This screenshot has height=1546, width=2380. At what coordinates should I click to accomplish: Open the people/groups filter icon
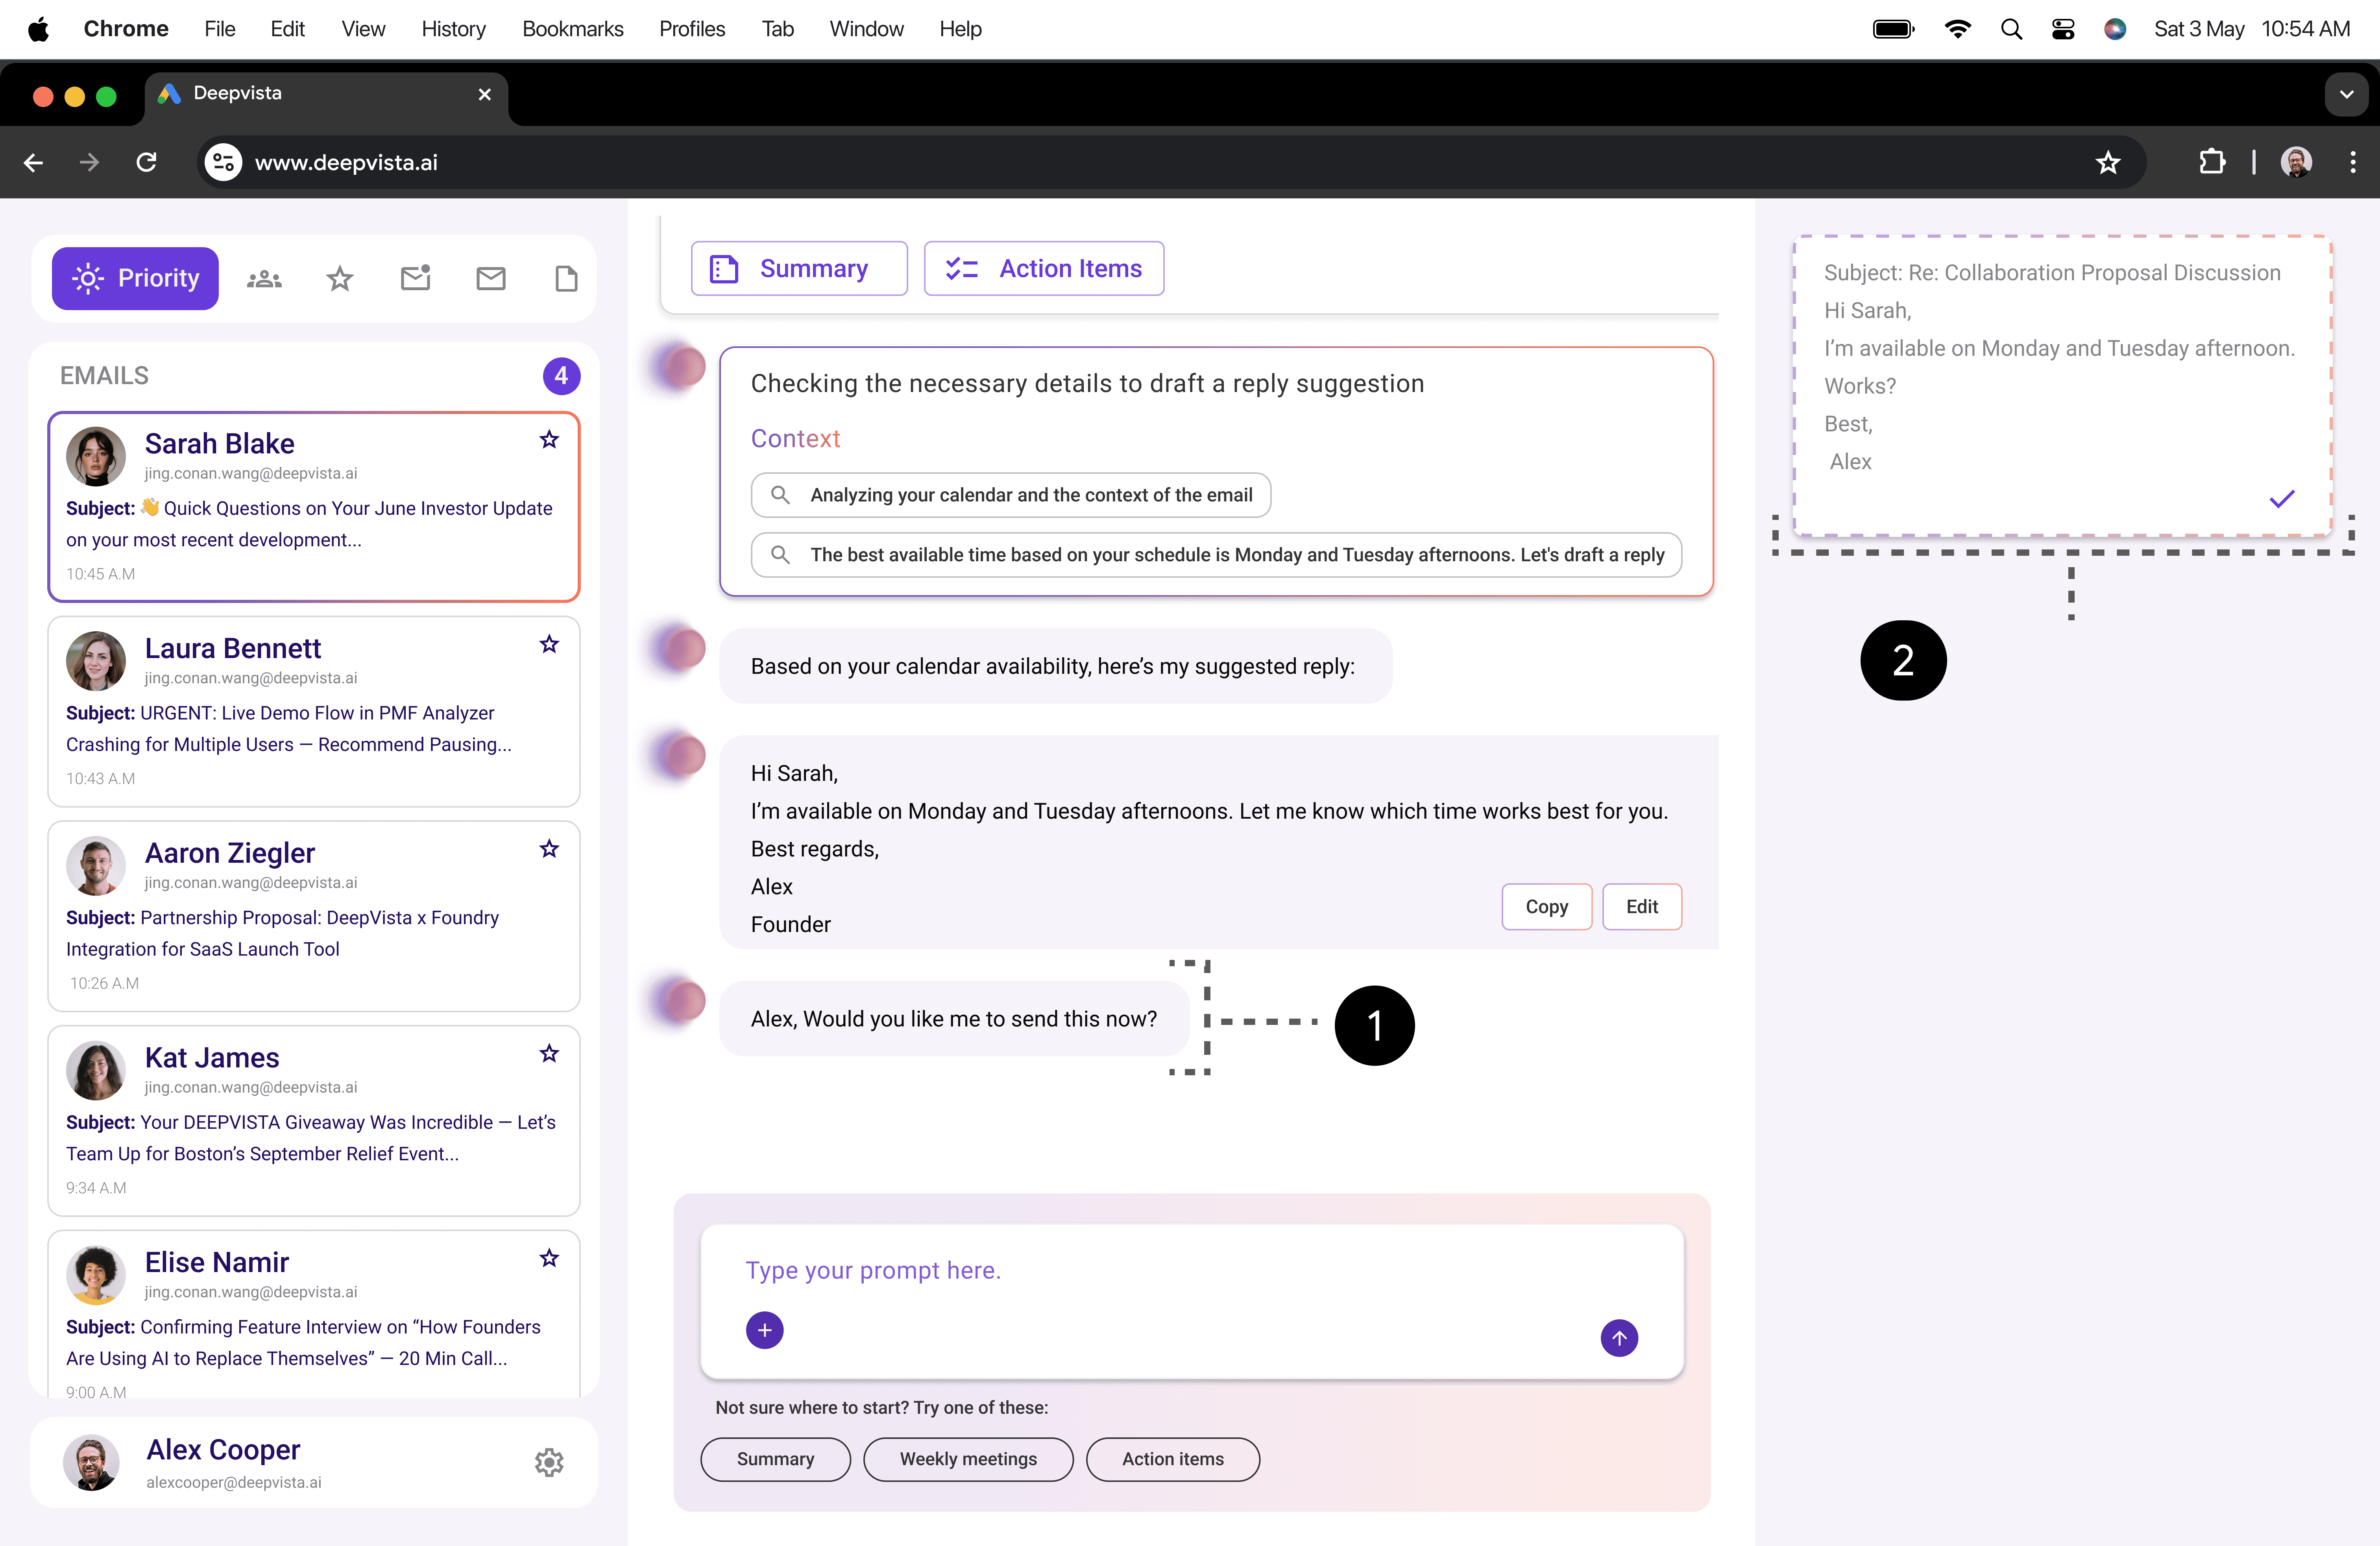coord(264,279)
